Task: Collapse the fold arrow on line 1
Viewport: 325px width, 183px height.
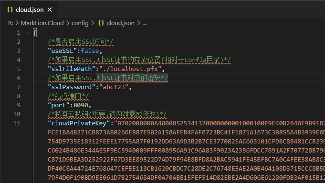Action: 27,33
